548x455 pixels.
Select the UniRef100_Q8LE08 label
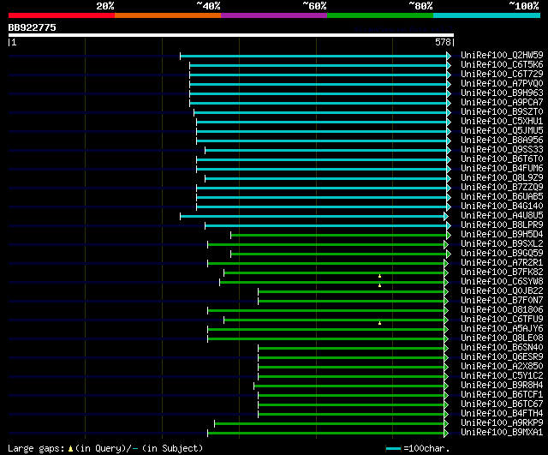[502, 338]
